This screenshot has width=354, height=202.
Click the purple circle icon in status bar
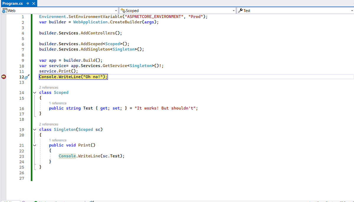(x=23, y=201)
